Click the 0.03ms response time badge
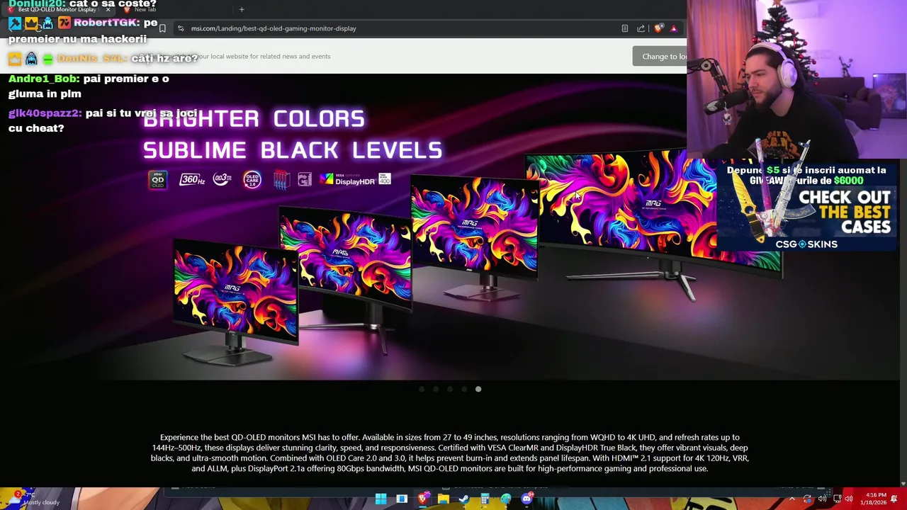The image size is (907, 510). [x=222, y=180]
